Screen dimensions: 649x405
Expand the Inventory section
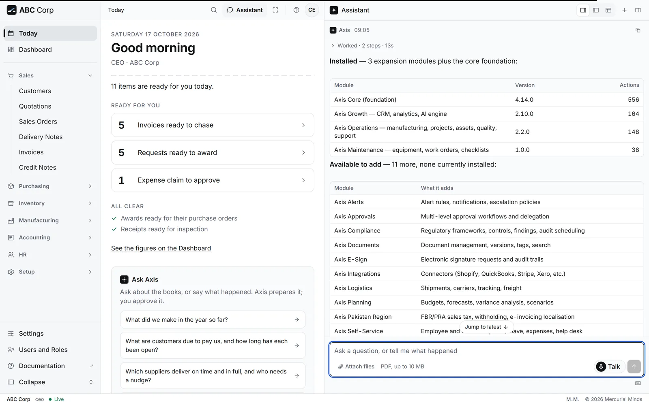click(50, 203)
